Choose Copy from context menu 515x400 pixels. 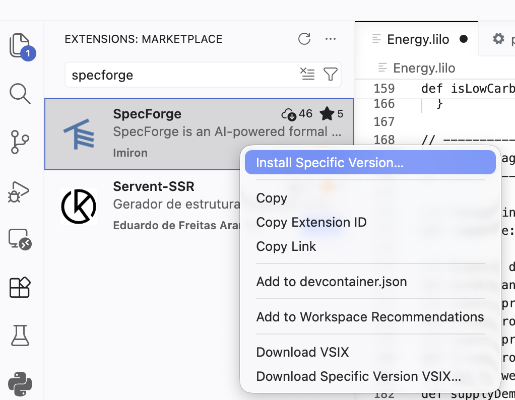coord(370,198)
